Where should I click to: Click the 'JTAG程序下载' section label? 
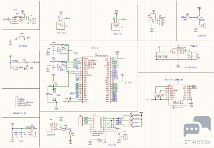[x=20, y=113]
